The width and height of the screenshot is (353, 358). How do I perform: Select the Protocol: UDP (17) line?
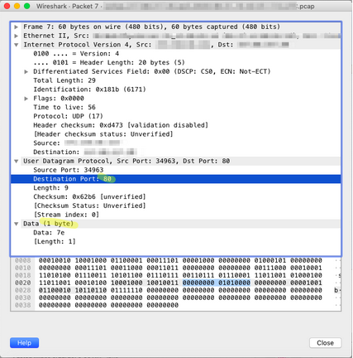[x=68, y=116]
